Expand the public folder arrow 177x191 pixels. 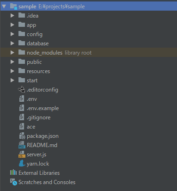tap(12, 62)
